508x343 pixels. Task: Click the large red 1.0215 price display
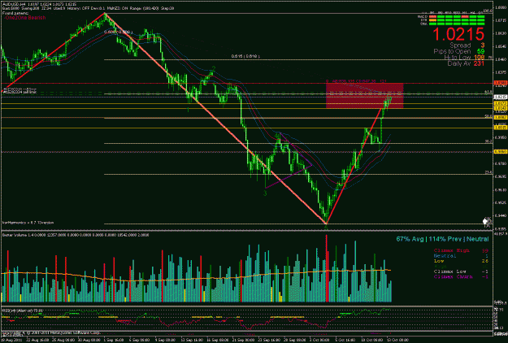(x=458, y=34)
